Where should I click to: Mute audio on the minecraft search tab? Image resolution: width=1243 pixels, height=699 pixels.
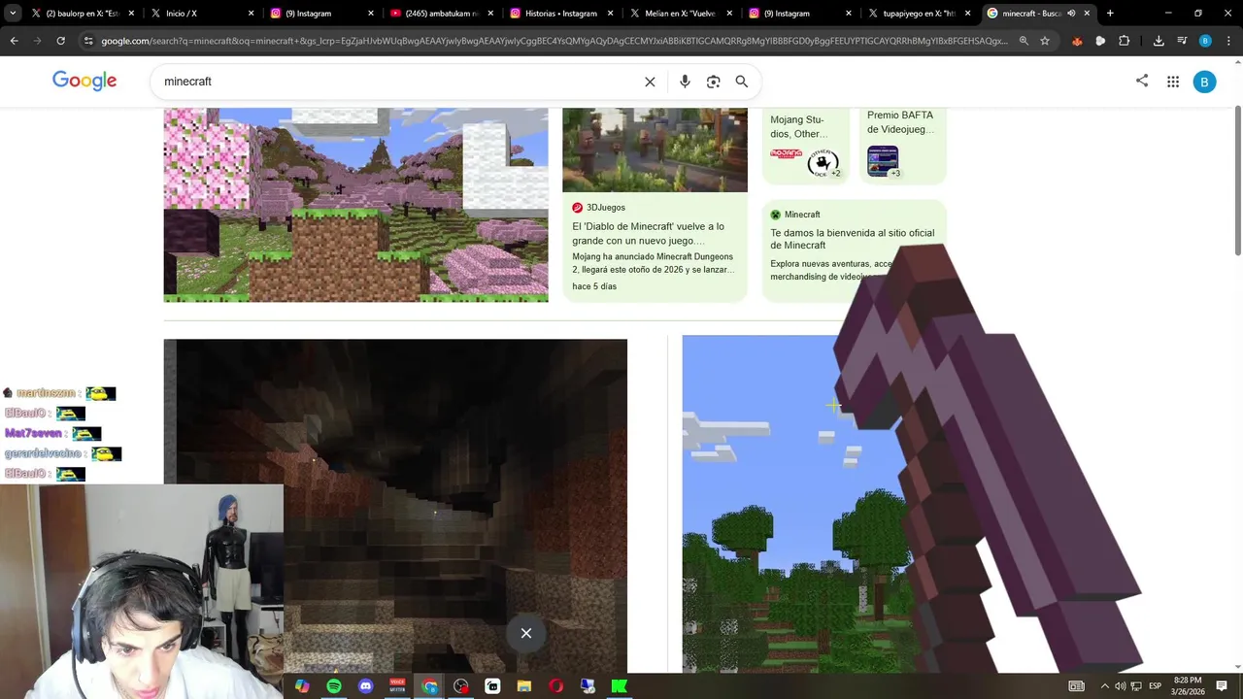(x=1071, y=14)
